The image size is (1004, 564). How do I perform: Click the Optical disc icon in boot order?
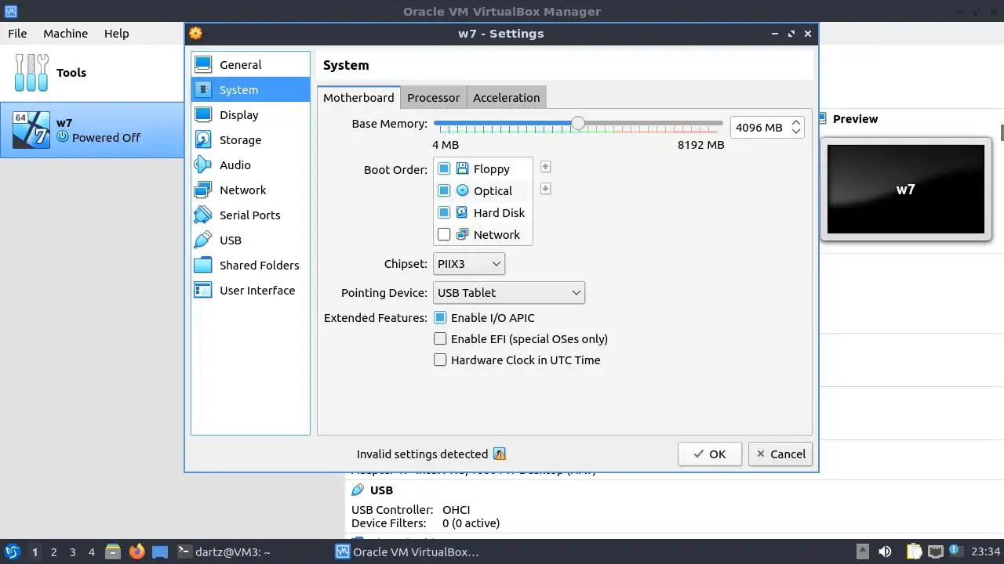point(462,190)
